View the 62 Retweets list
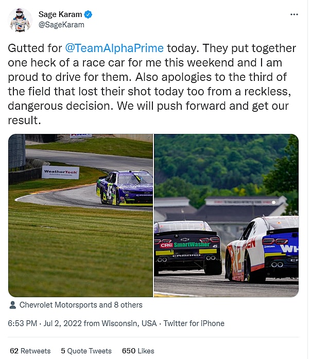Viewport: 311px width, 359px height. (30, 351)
